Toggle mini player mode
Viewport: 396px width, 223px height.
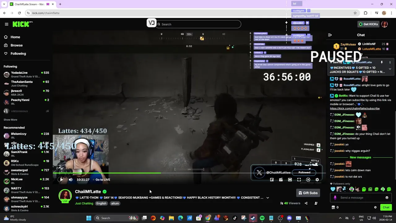click(x=272, y=180)
